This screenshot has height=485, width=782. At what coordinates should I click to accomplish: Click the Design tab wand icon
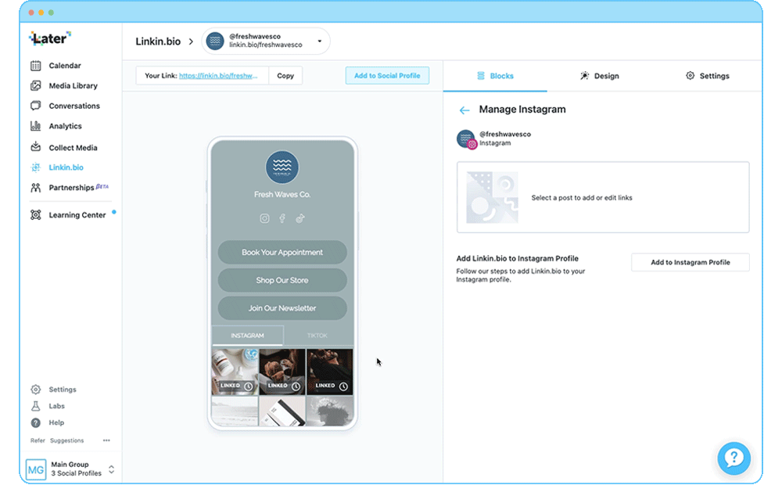pyautogui.click(x=584, y=76)
